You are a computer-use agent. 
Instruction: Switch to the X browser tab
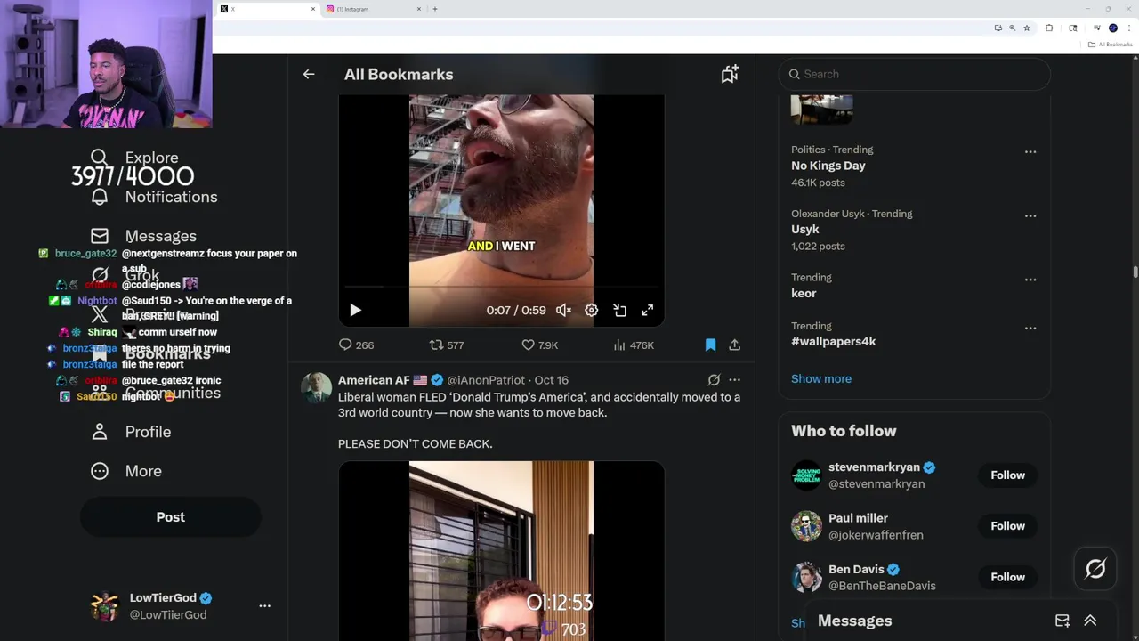(x=267, y=9)
